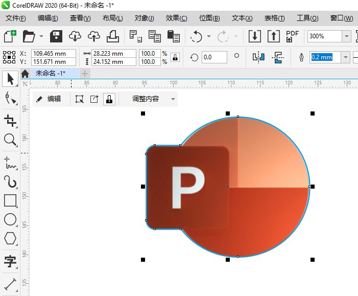Expand the outline width dropdown

pyautogui.click(x=346, y=57)
